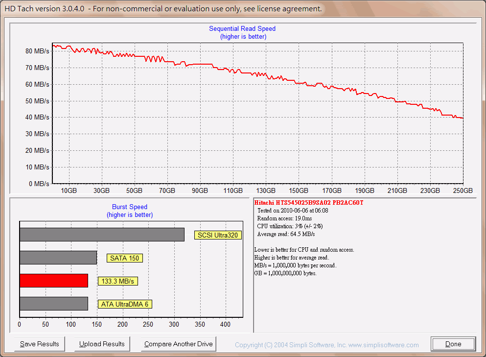Click the Average read: 64.5 MB/s line

(286, 234)
